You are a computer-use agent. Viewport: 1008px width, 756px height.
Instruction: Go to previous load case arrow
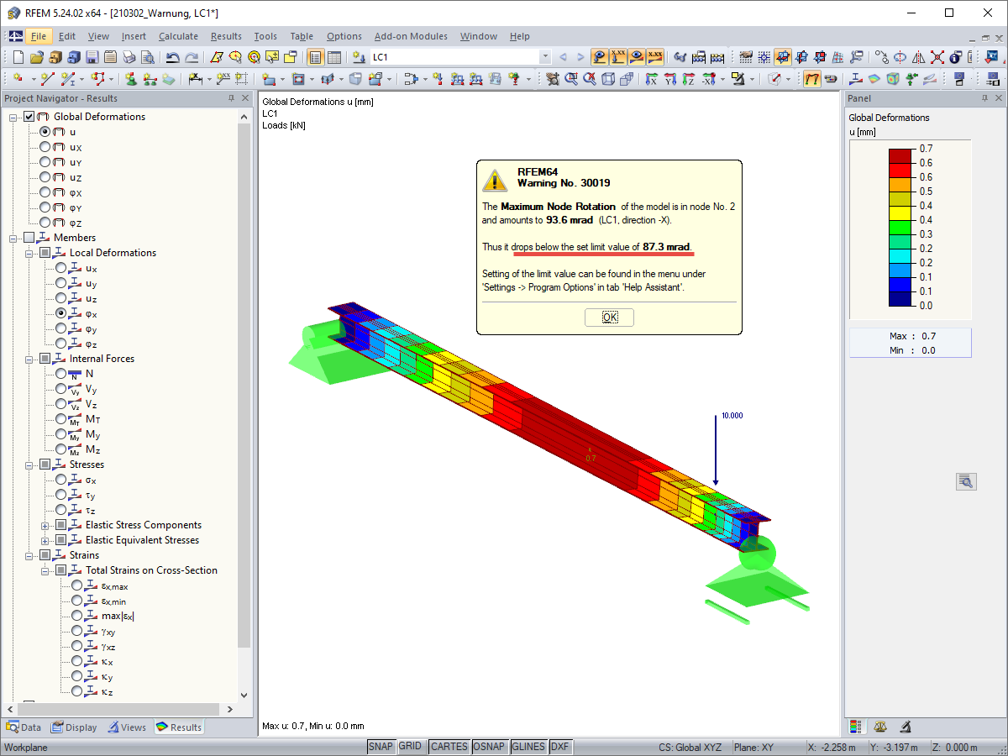click(563, 57)
